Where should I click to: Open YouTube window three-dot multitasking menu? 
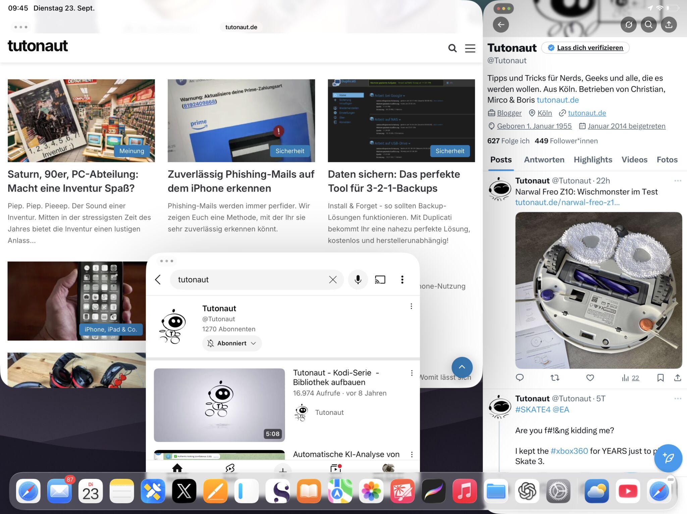[167, 261]
